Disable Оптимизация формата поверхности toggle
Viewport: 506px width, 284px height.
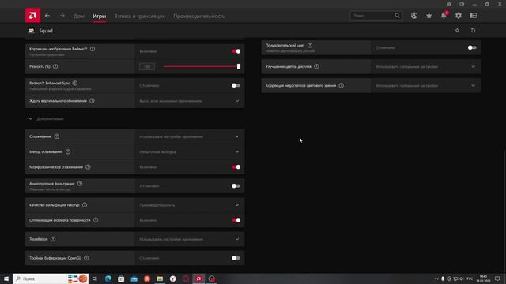click(x=236, y=220)
